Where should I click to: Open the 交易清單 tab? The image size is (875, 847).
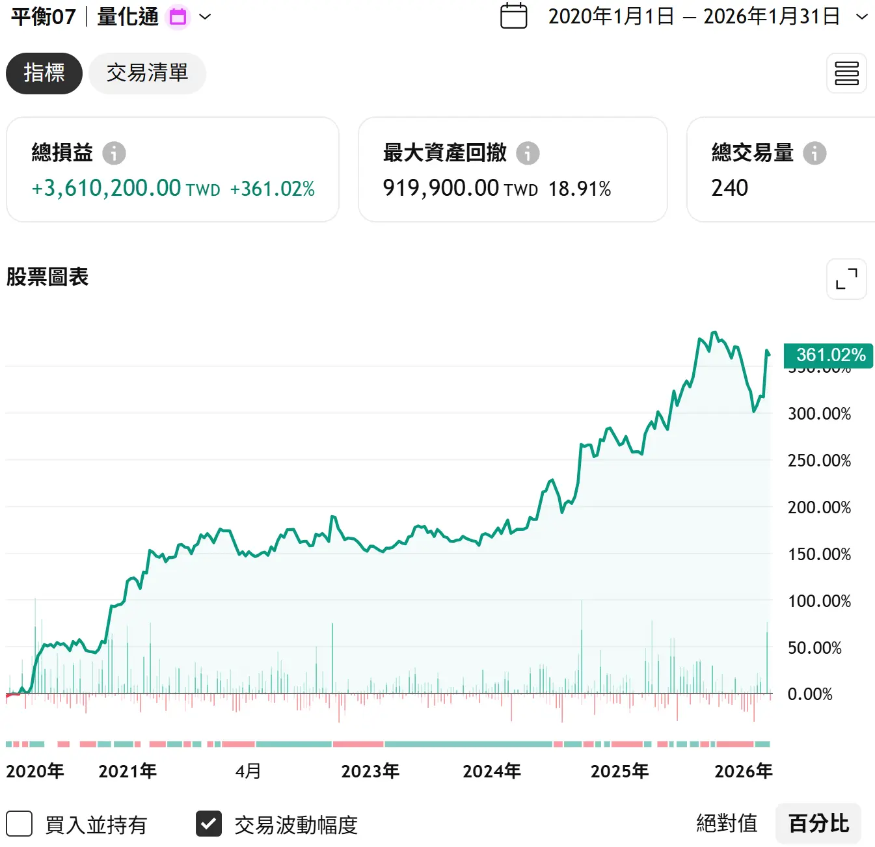(x=147, y=74)
